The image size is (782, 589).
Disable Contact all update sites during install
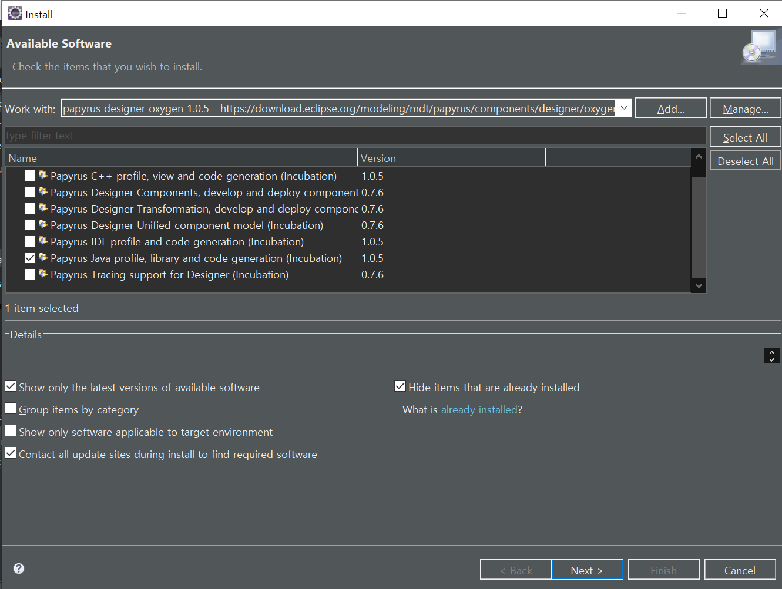pos(11,453)
